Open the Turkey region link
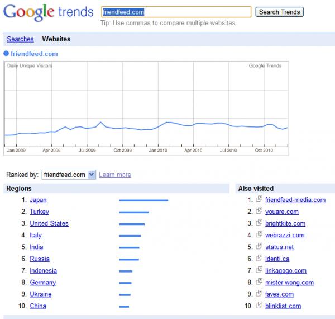Screen dimensions: 335x319 tap(40, 212)
